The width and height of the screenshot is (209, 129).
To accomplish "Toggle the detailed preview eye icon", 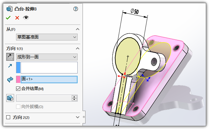I will [26, 18].
